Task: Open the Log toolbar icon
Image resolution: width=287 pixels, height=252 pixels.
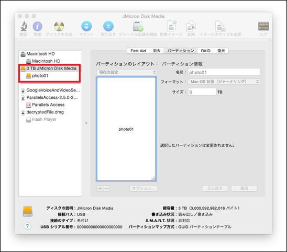Action: (263, 26)
